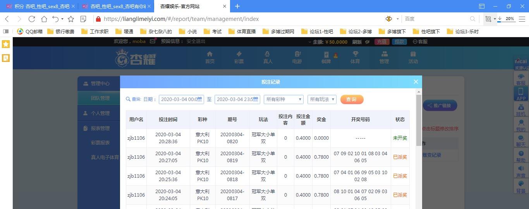Open 客服 side panel icon
The height and width of the screenshot is (209, 529).
point(521,79)
